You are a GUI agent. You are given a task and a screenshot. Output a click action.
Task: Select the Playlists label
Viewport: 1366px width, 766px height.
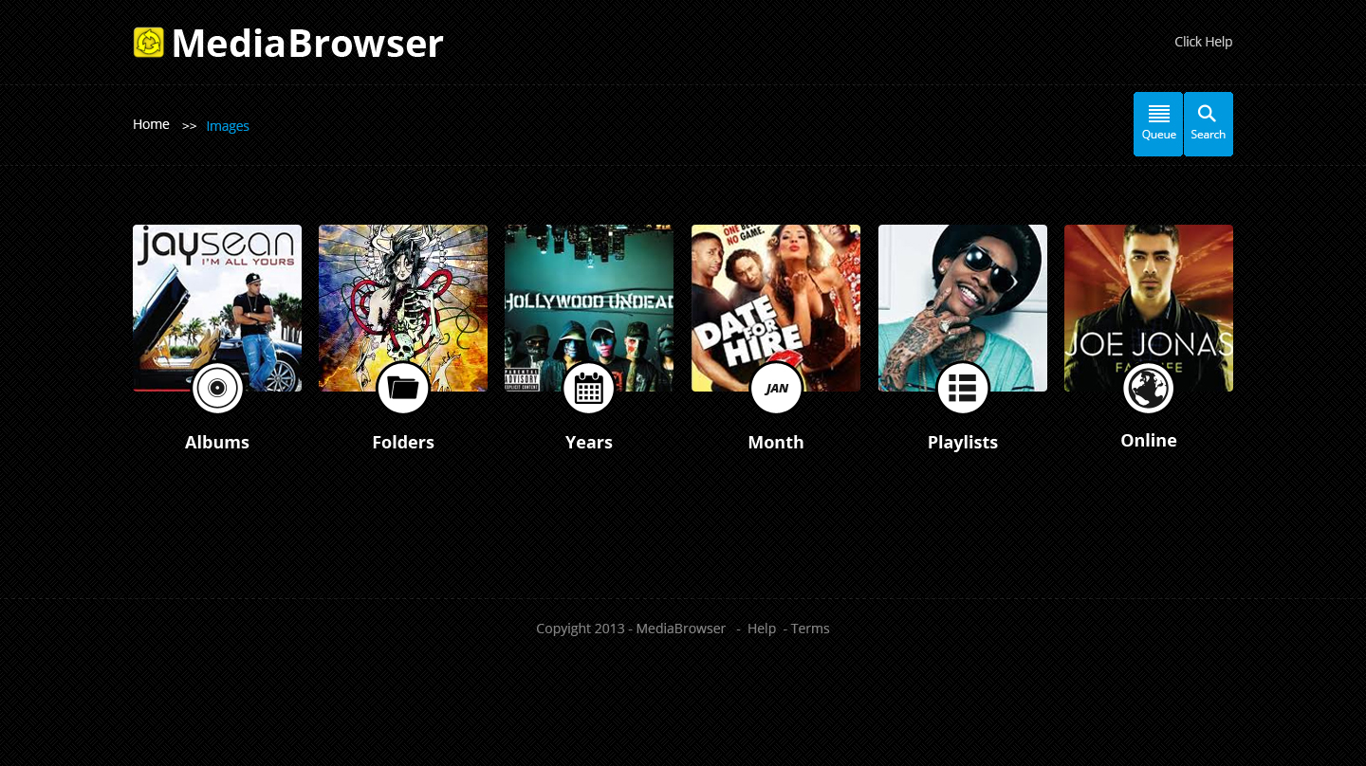963,443
